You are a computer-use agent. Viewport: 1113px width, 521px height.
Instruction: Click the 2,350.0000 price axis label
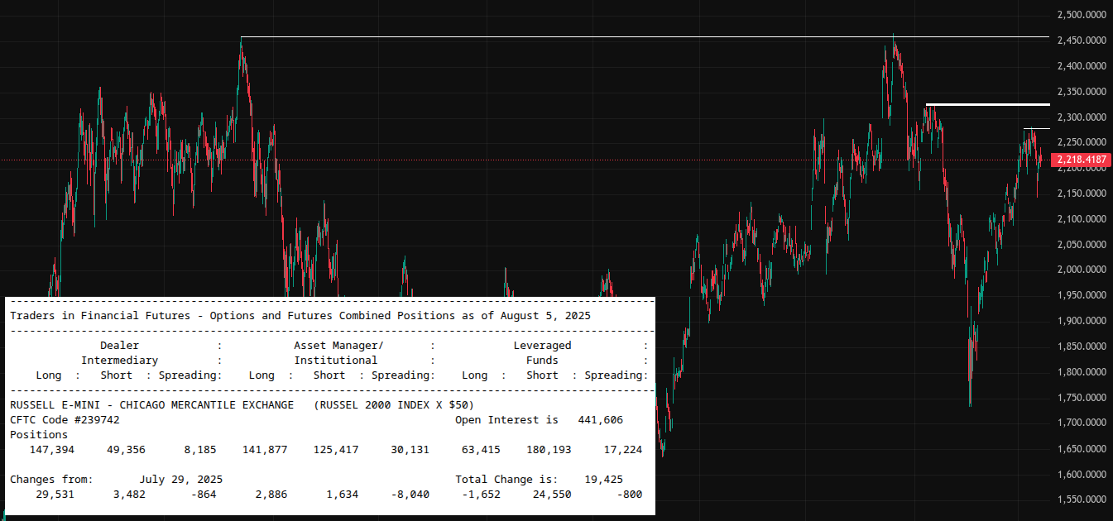pos(1082,92)
